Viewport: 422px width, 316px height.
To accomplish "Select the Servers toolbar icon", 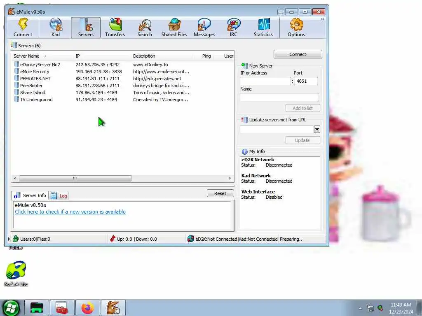I will point(86,28).
